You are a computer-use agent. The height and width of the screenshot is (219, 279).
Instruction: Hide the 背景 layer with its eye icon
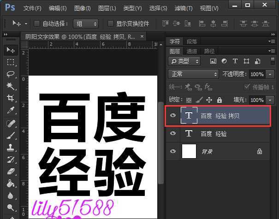click(x=173, y=151)
